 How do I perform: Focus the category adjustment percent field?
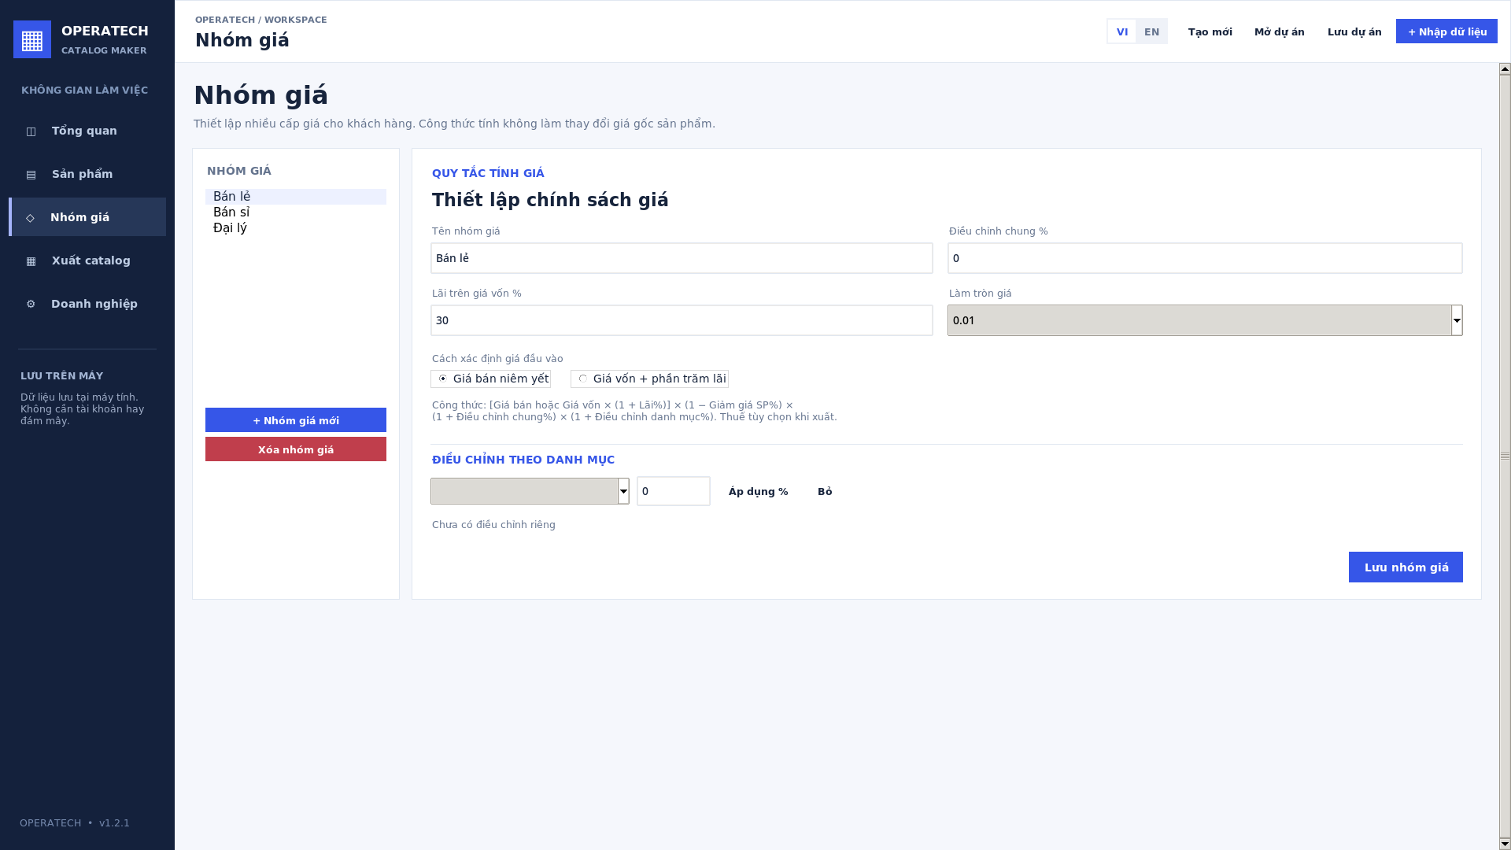[x=674, y=491]
